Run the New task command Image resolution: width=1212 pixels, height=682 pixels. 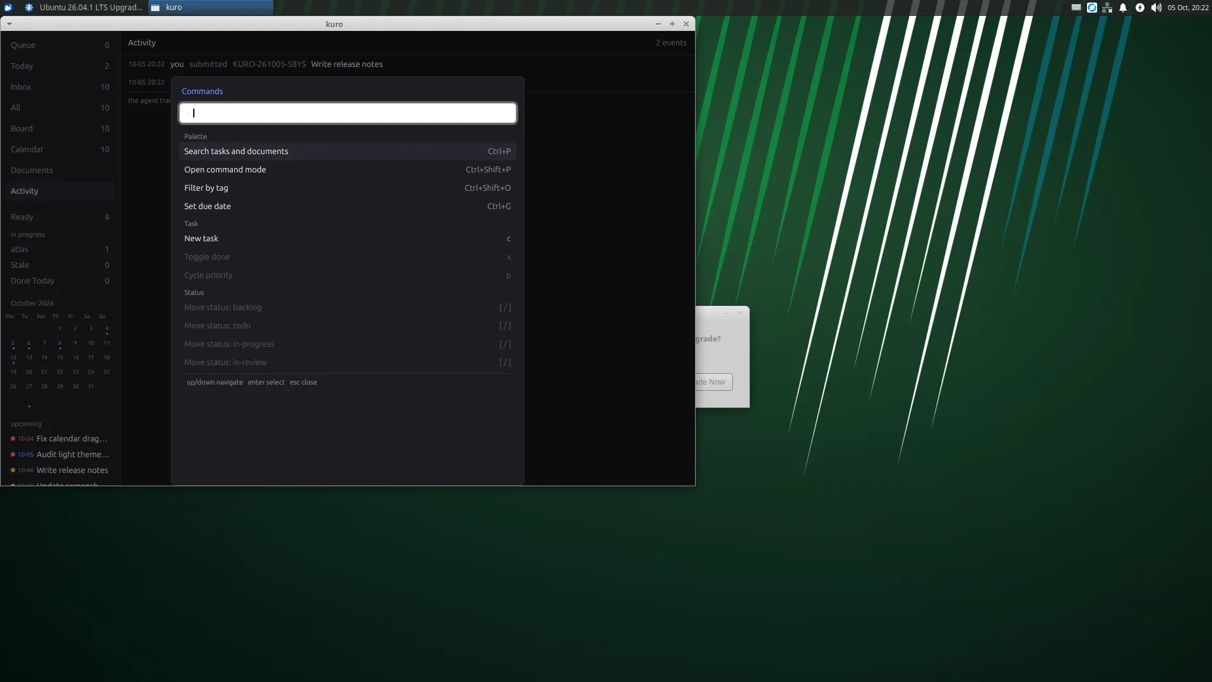coord(348,239)
